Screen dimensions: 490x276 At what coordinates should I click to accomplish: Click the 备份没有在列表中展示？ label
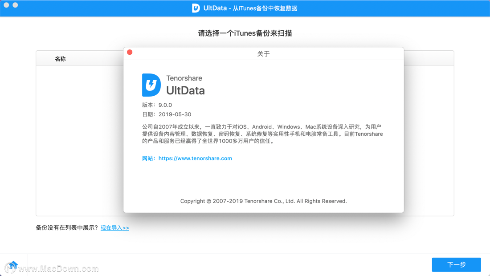(x=67, y=227)
